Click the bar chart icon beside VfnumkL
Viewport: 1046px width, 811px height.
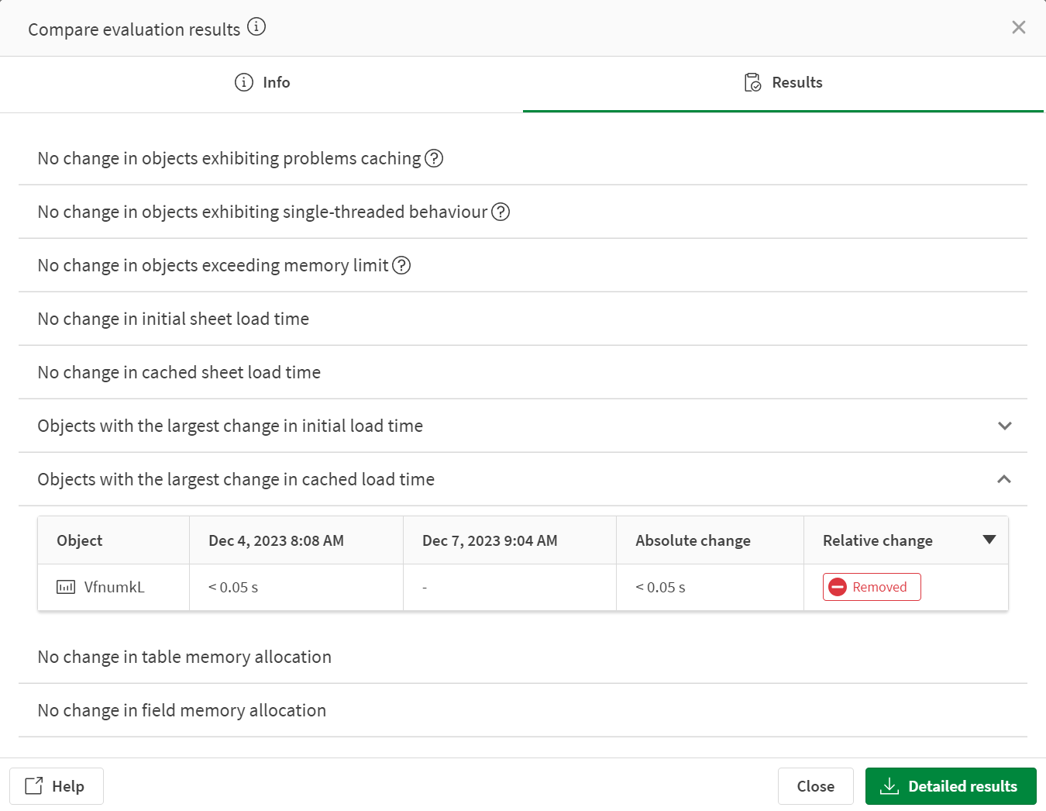tap(65, 587)
